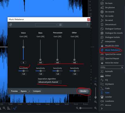Open the Separation algorithm dropdown

point(49,82)
